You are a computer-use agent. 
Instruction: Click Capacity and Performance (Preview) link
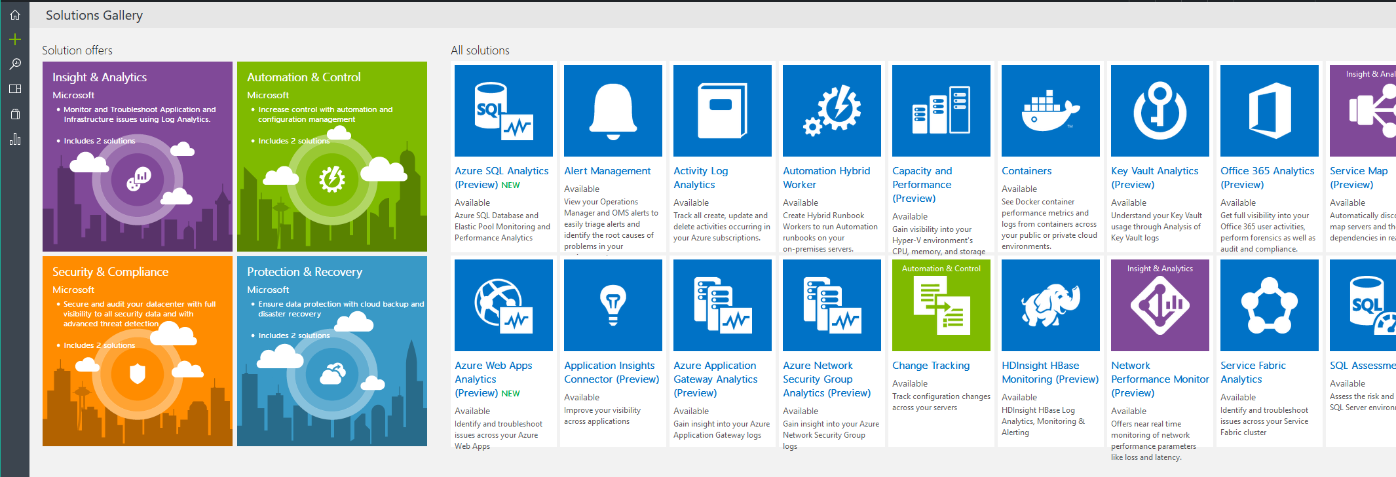(x=922, y=185)
